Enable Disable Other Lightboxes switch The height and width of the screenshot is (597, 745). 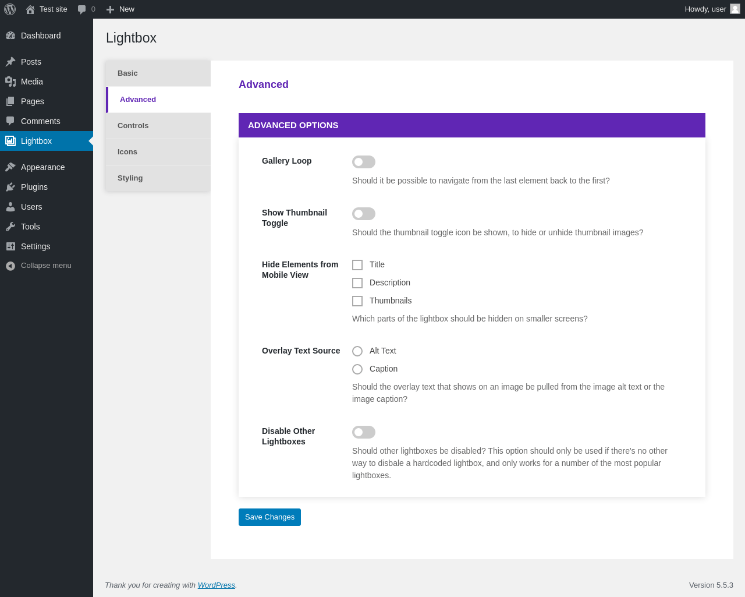[364, 432]
